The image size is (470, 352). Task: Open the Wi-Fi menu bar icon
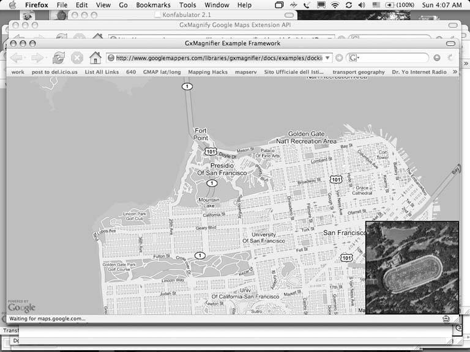335,5
